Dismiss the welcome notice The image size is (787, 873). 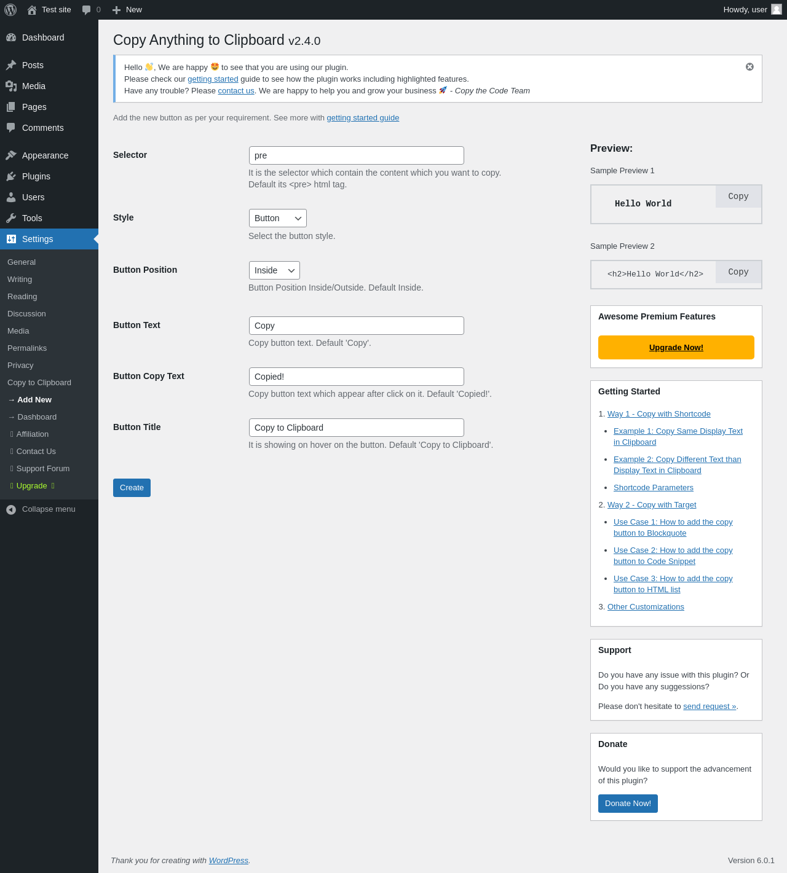749,67
